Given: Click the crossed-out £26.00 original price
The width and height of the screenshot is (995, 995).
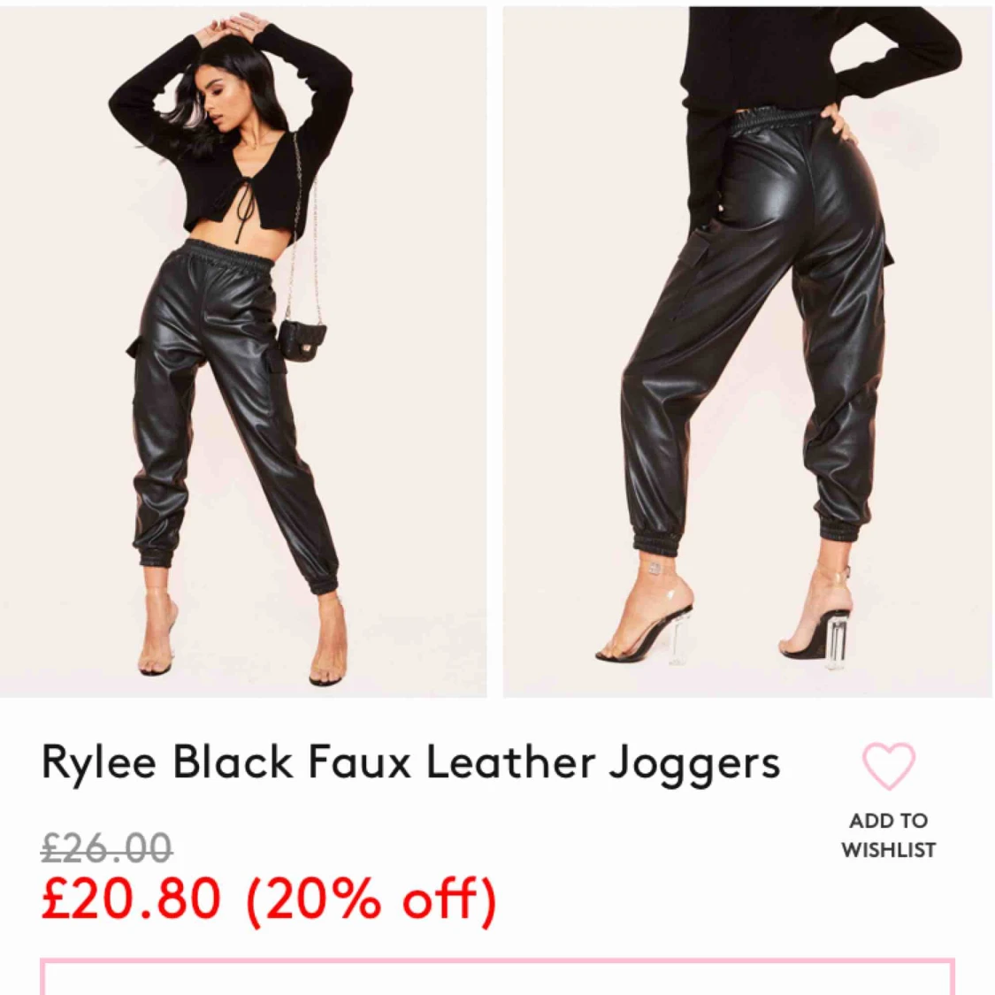Looking at the screenshot, I should pos(107,848).
